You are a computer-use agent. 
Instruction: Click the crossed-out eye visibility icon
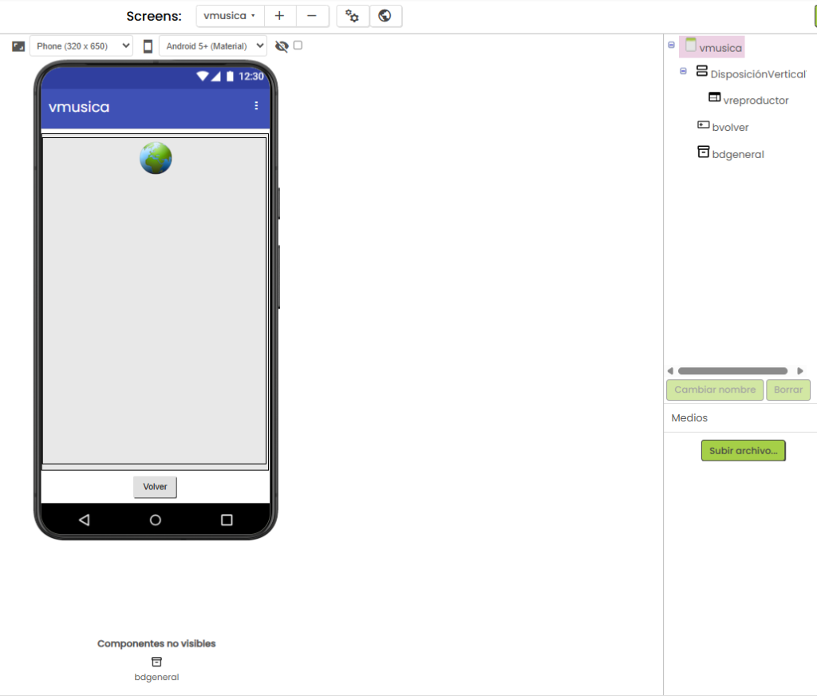click(282, 46)
